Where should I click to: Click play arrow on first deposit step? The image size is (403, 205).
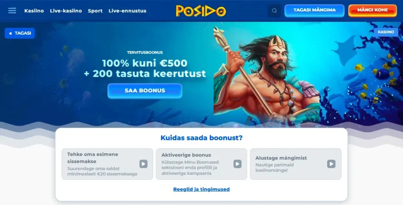[x=143, y=164]
